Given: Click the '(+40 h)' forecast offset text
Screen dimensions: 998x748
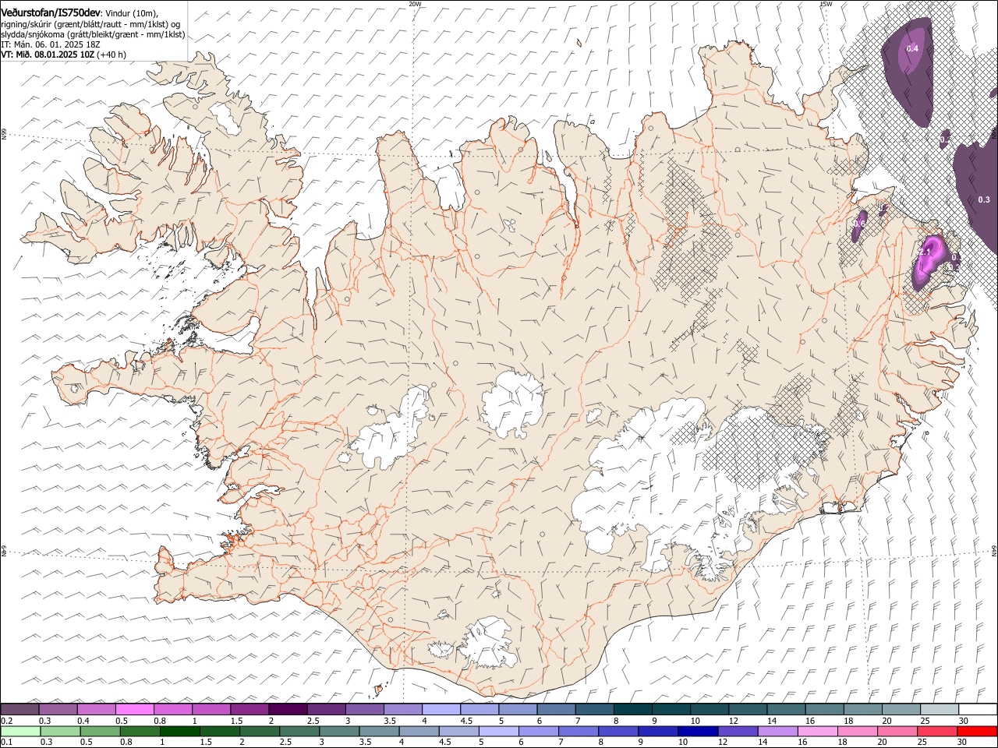Looking at the screenshot, I should tap(111, 55).
